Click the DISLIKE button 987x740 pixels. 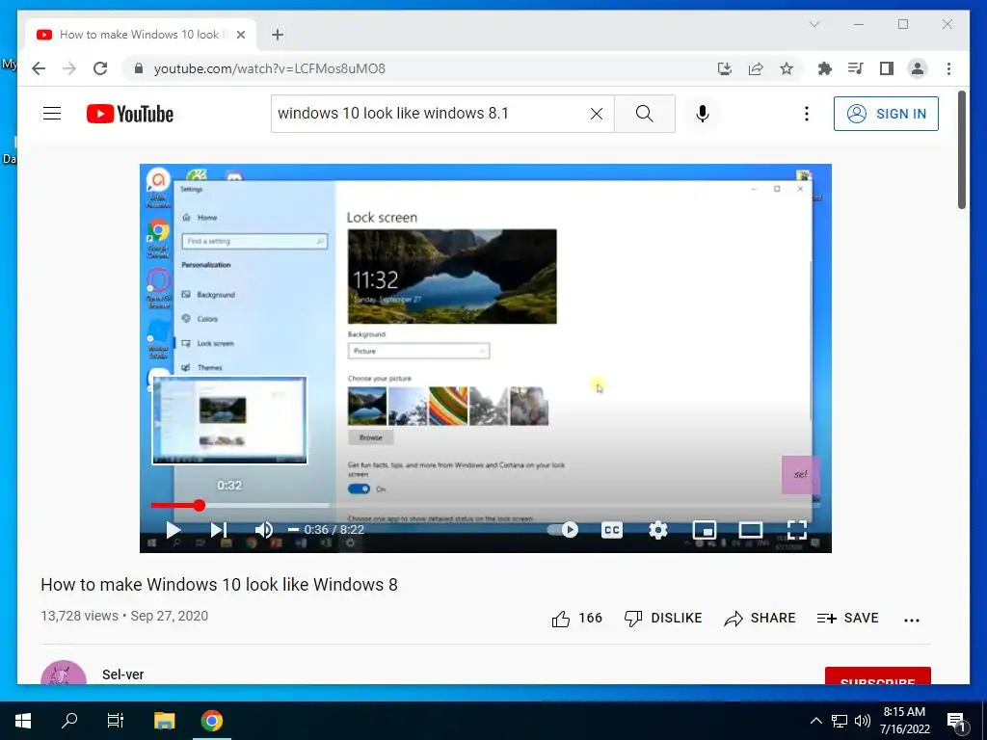tap(663, 618)
